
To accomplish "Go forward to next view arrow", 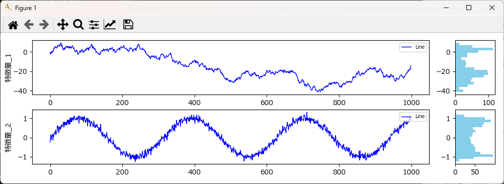I will tap(44, 25).
